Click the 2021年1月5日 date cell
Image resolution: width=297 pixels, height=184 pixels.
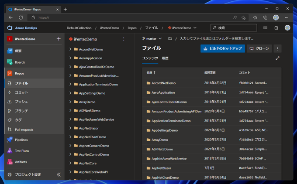(x=214, y=149)
